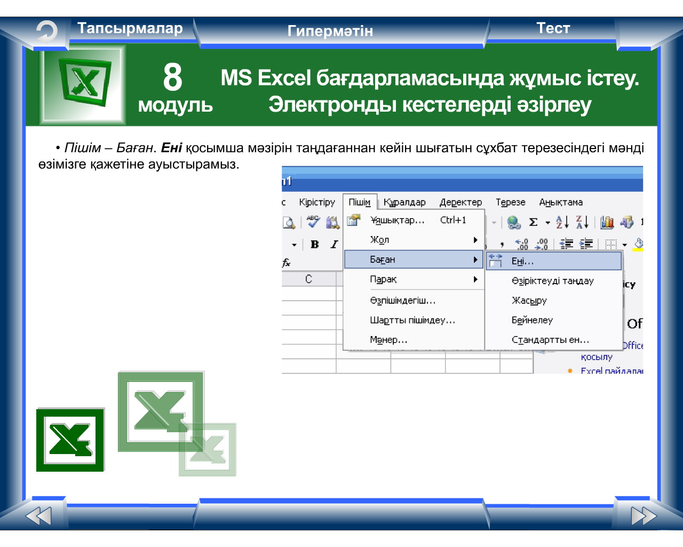Expand the Парақ submenu arrow
The image size is (683, 547).
tap(475, 279)
